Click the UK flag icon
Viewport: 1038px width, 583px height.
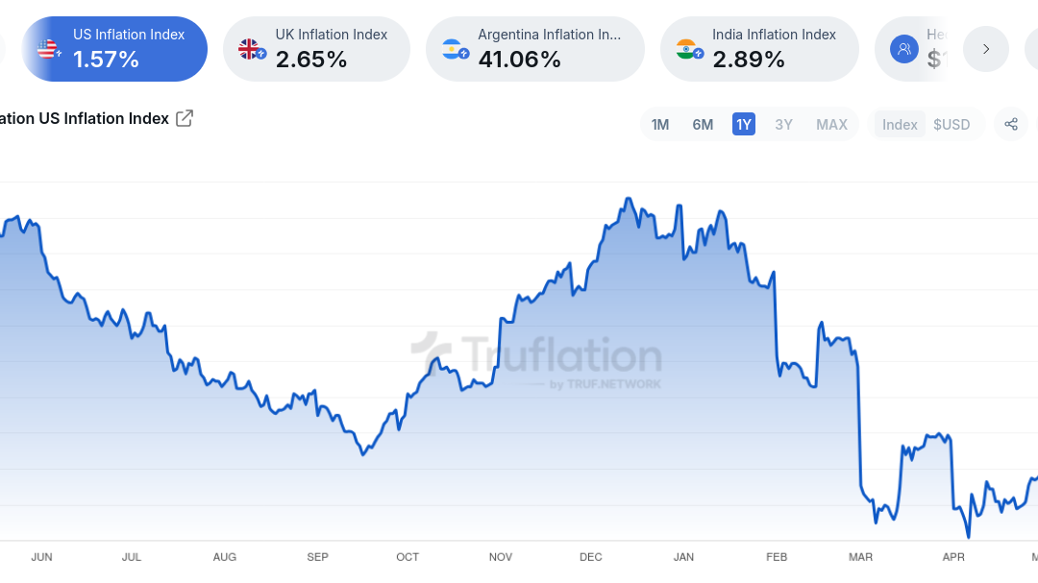[x=251, y=49]
